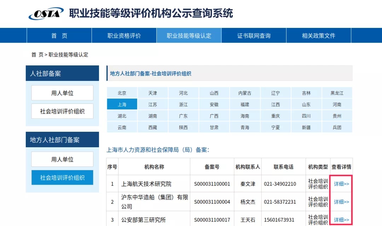Image resolution: width=382 pixels, height=226 pixels.
Task: Click highlighted 社会培训评价组织 under 地方人社部门备案
Action: click(x=62, y=178)
